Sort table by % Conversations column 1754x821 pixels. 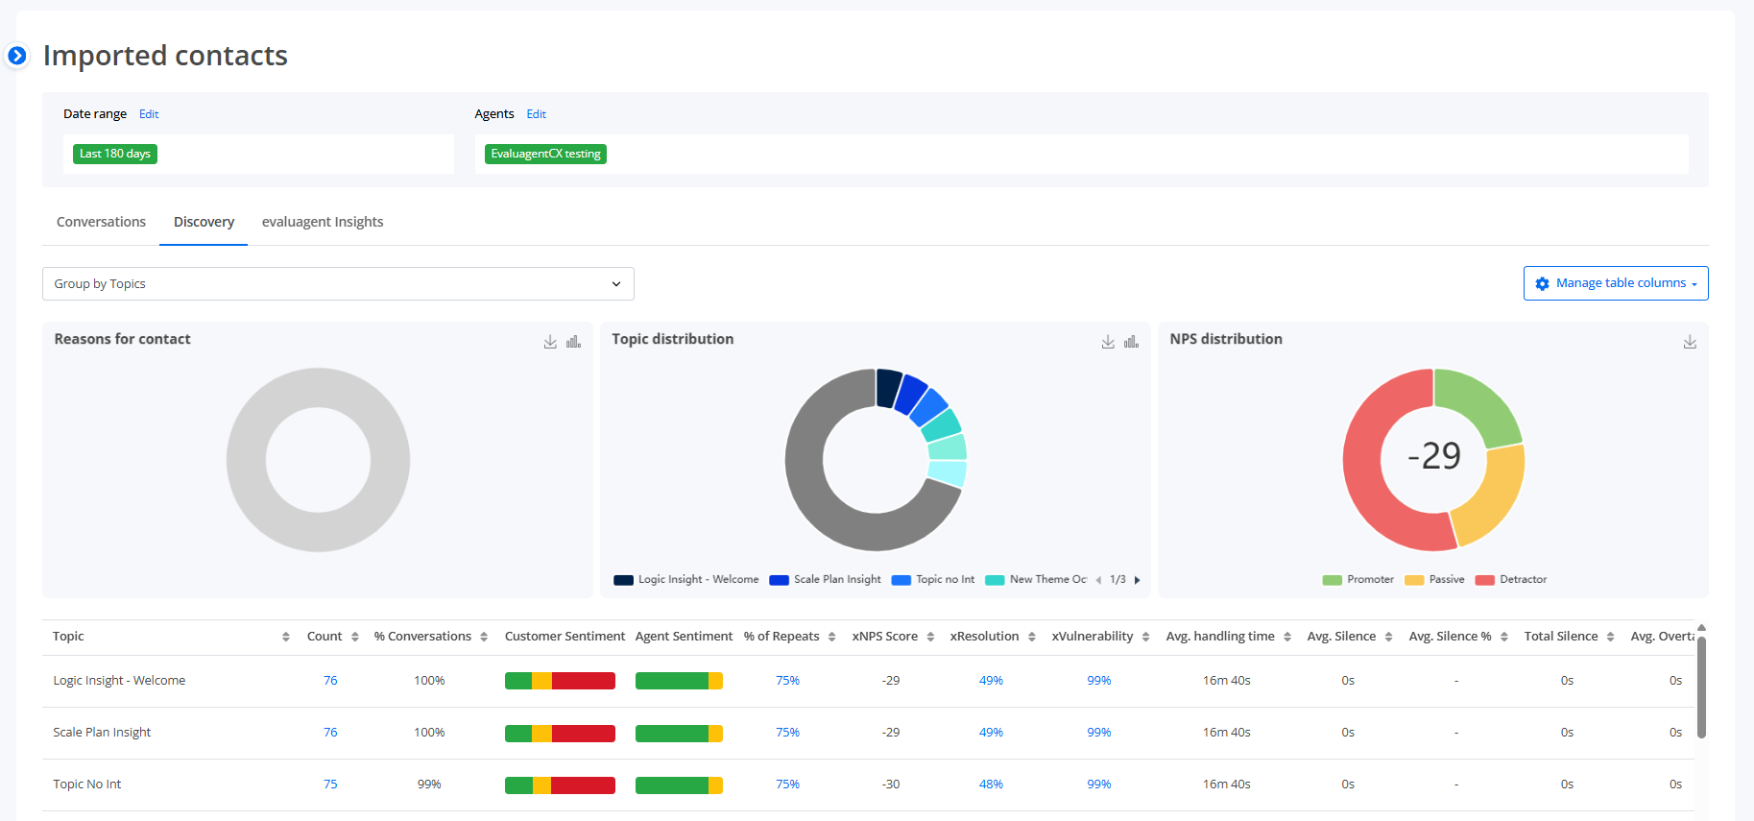(x=484, y=637)
